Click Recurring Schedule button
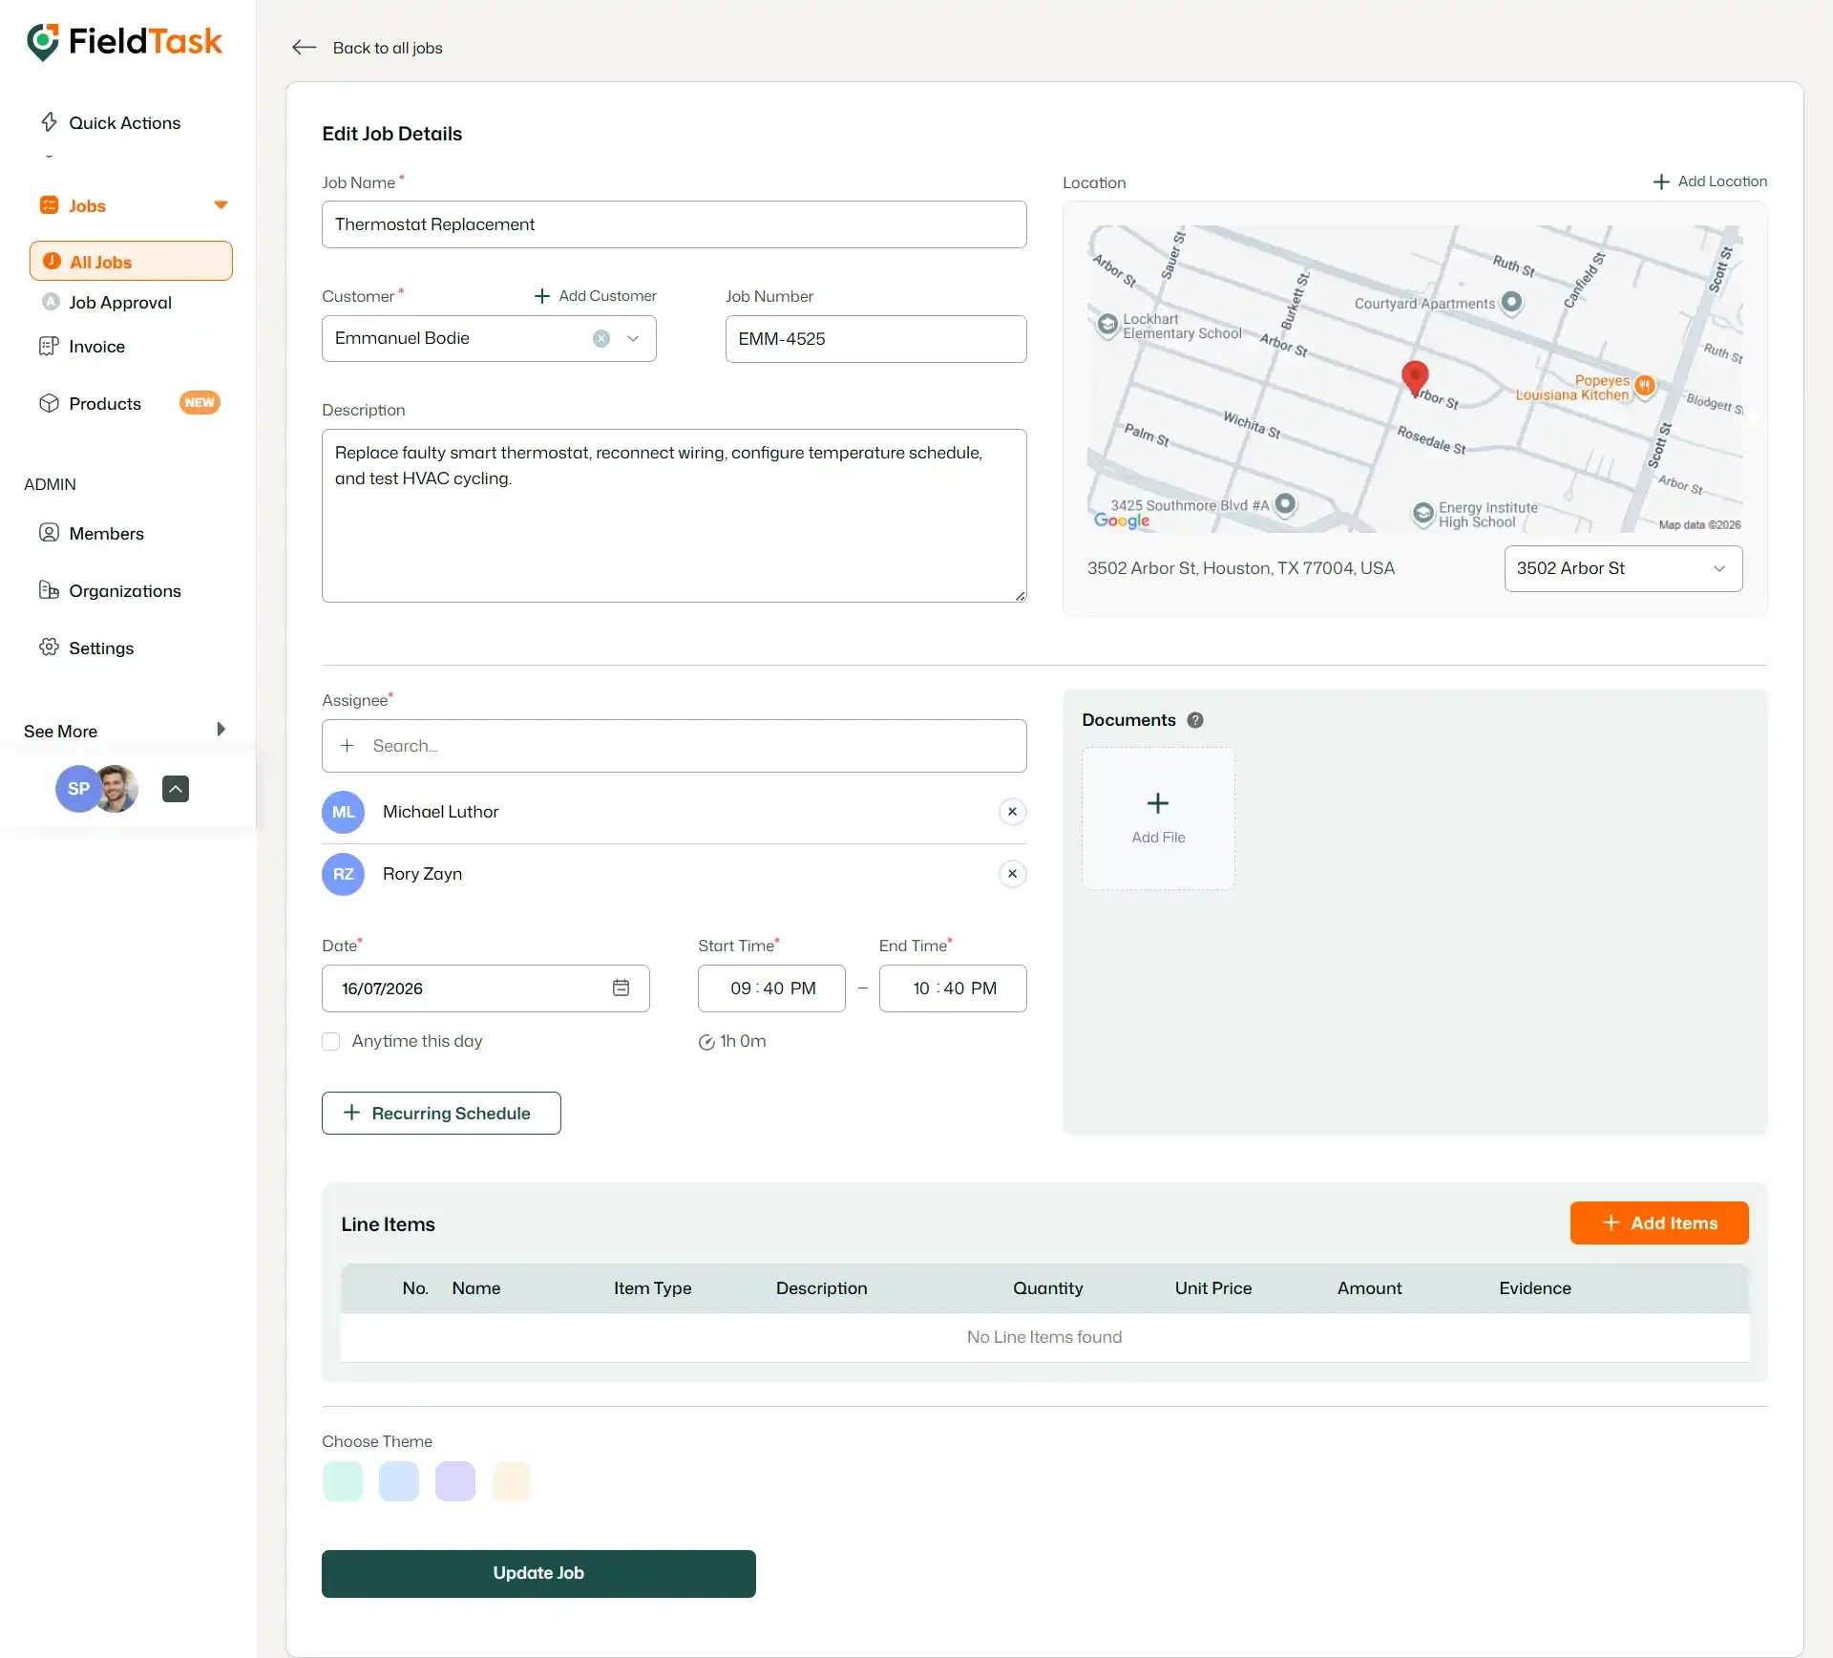 (x=441, y=1113)
